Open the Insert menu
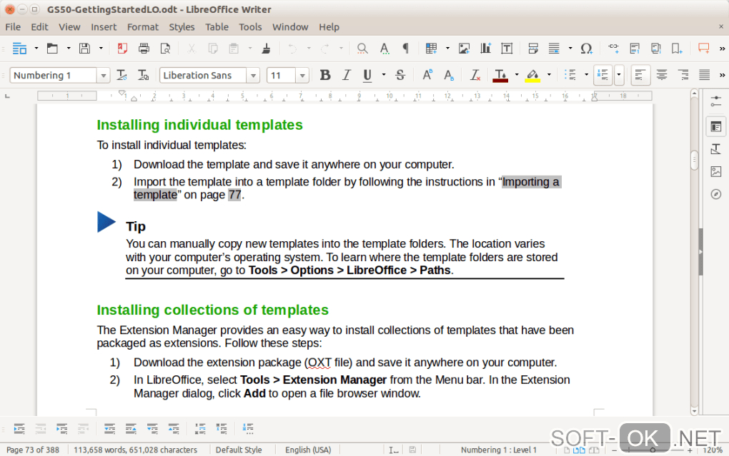This screenshot has height=456, width=729. 104,27
